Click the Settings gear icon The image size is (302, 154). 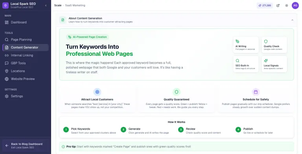(x=7, y=96)
